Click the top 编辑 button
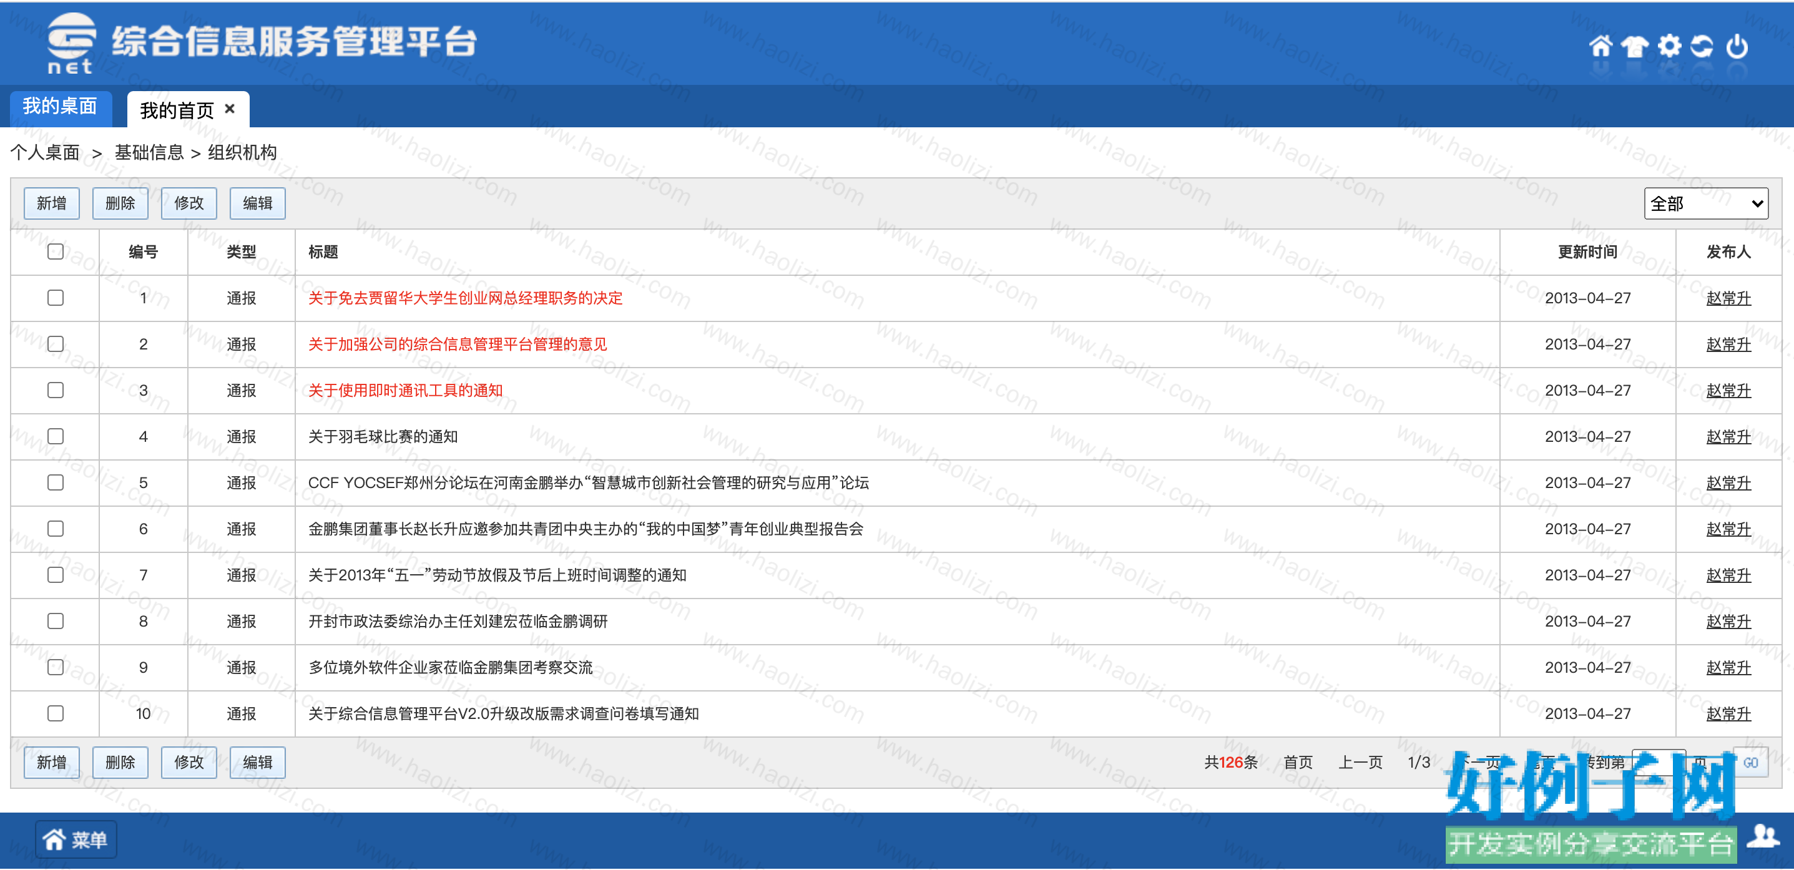The width and height of the screenshot is (1794, 870). coord(258,203)
